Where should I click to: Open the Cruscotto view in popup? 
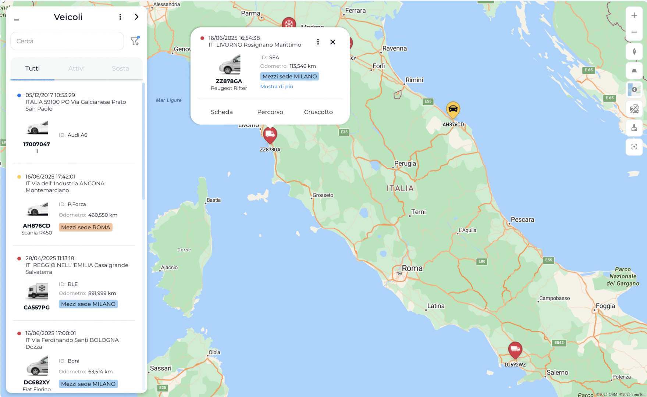pos(318,112)
